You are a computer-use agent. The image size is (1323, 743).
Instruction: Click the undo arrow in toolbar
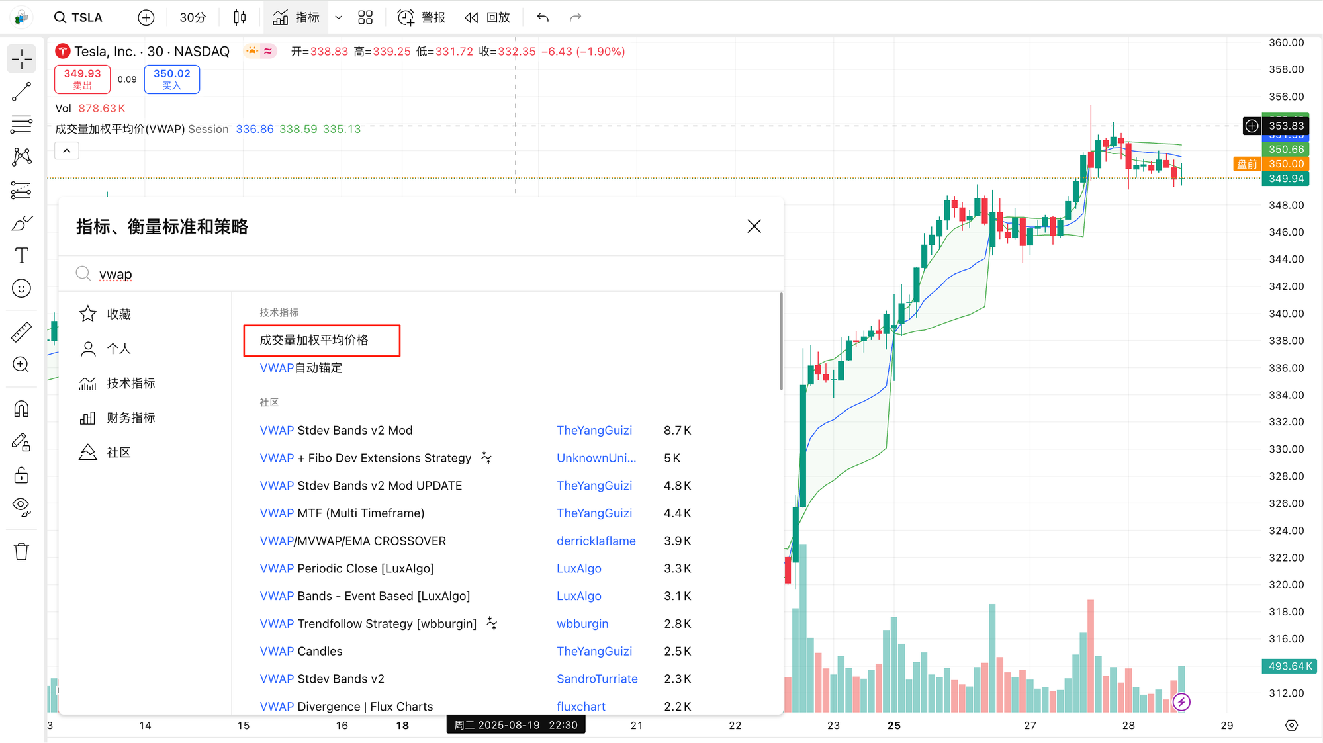pyautogui.click(x=543, y=17)
